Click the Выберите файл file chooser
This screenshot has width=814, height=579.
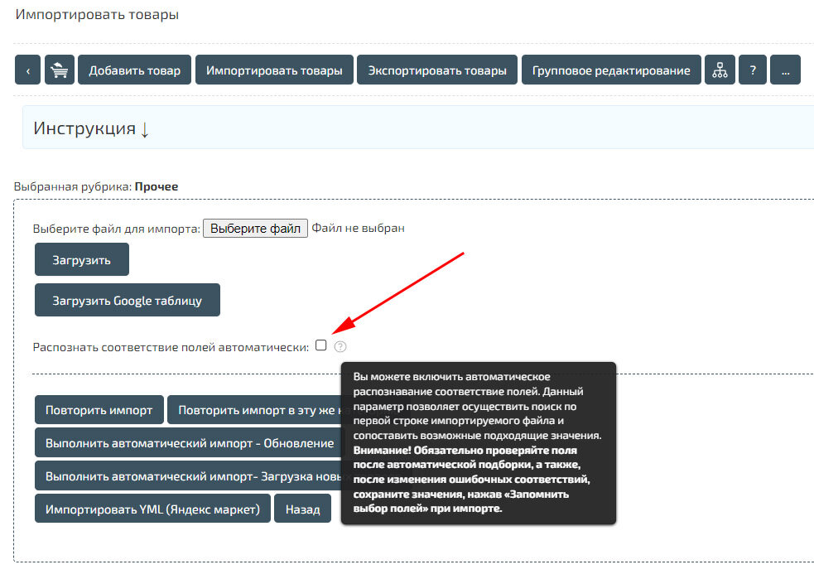coord(255,229)
